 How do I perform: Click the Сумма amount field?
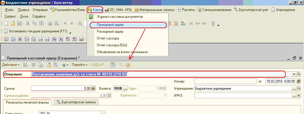click(61, 88)
